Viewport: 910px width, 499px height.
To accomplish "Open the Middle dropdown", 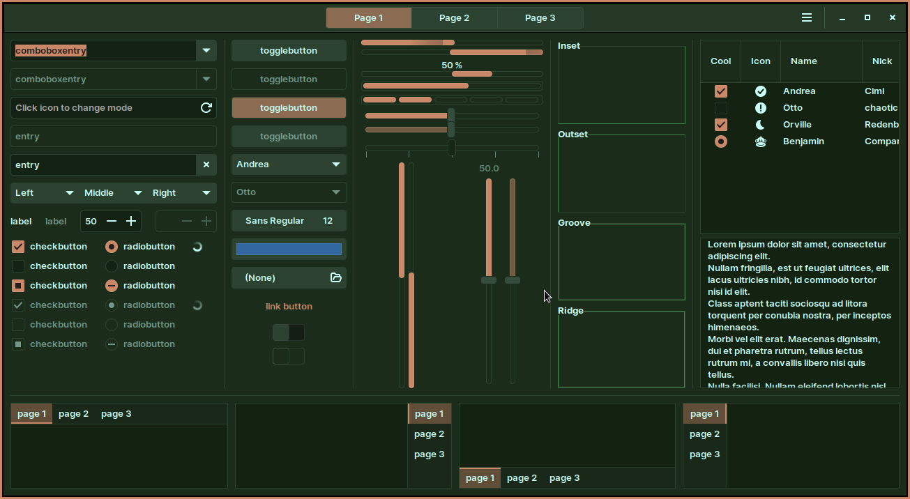I will [114, 193].
